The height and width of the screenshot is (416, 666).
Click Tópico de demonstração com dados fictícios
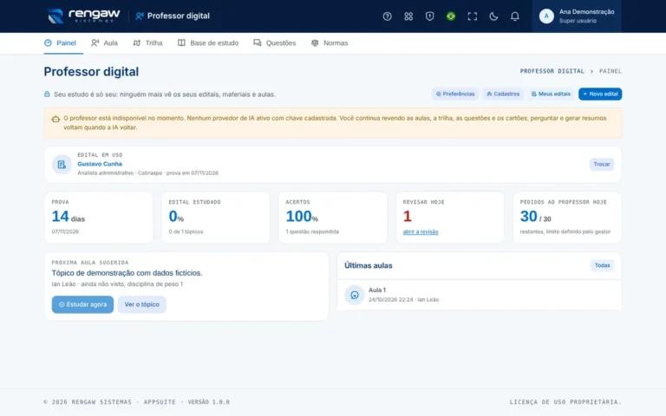127,273
